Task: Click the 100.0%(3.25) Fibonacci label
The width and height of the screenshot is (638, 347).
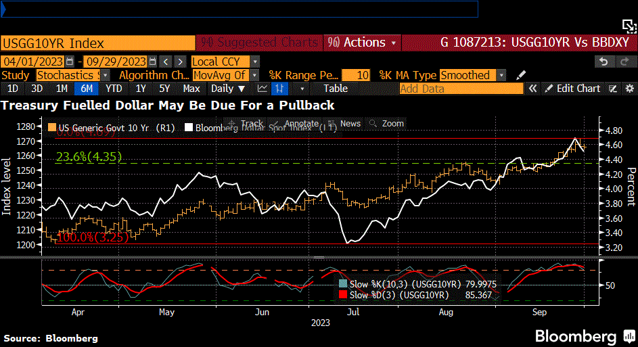Action: (93, 237)
